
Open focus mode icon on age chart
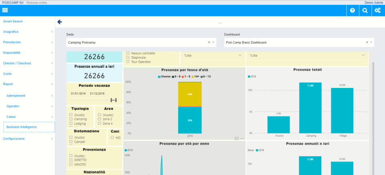coord(237,138)
